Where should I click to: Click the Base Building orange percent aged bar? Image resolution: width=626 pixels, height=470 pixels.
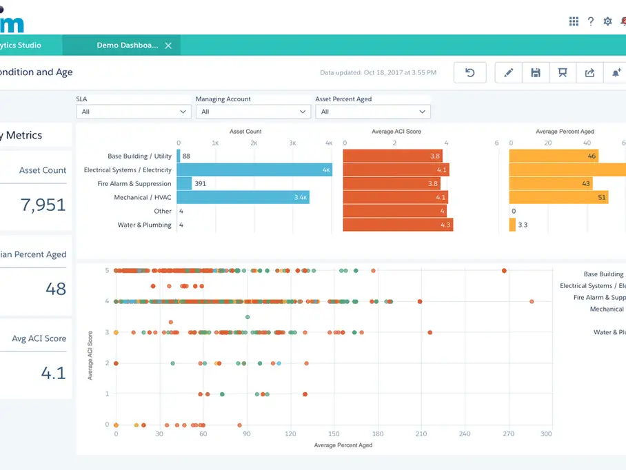coord(554,156)
